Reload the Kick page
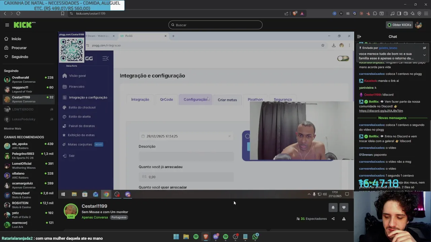Viewport: 431px width, 242px height. (x=18, y=13)
